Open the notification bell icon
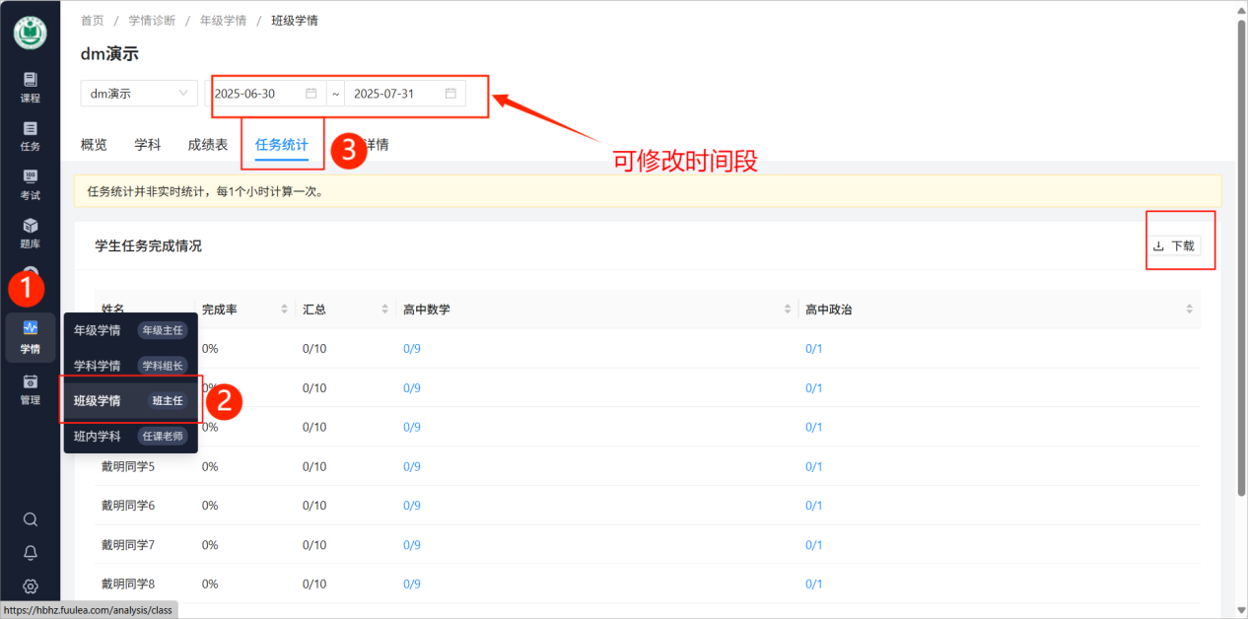Image resolution: width=1248 pixels, height=619 pixels. coord(31,553)
